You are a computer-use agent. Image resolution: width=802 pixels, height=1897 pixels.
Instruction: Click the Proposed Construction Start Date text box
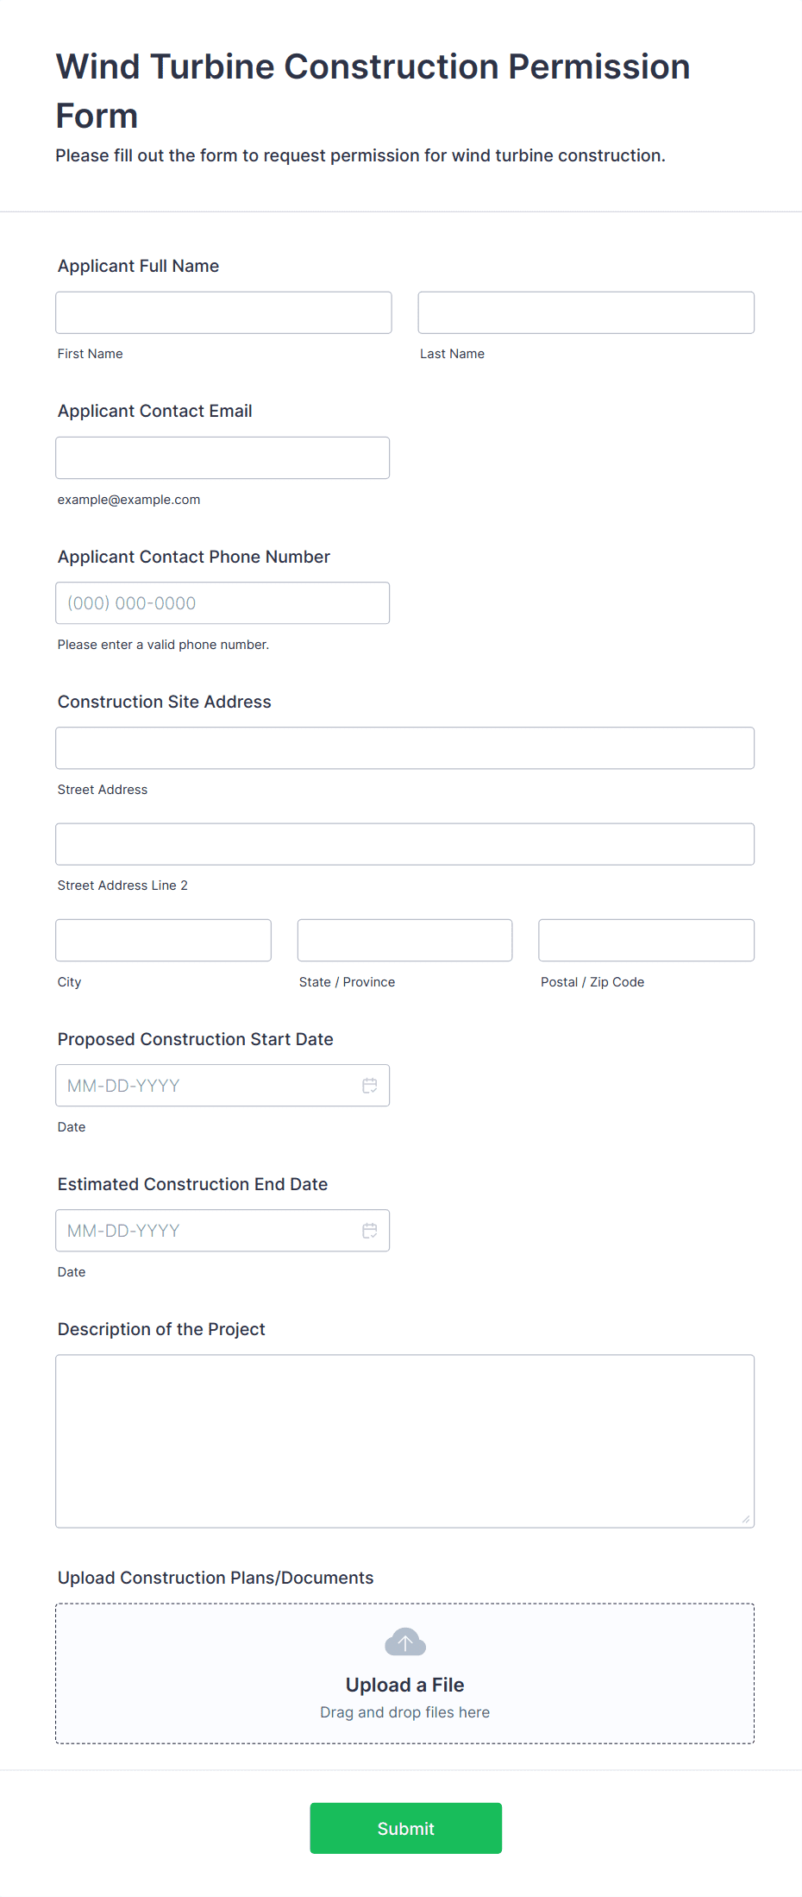coord(207,1086)
